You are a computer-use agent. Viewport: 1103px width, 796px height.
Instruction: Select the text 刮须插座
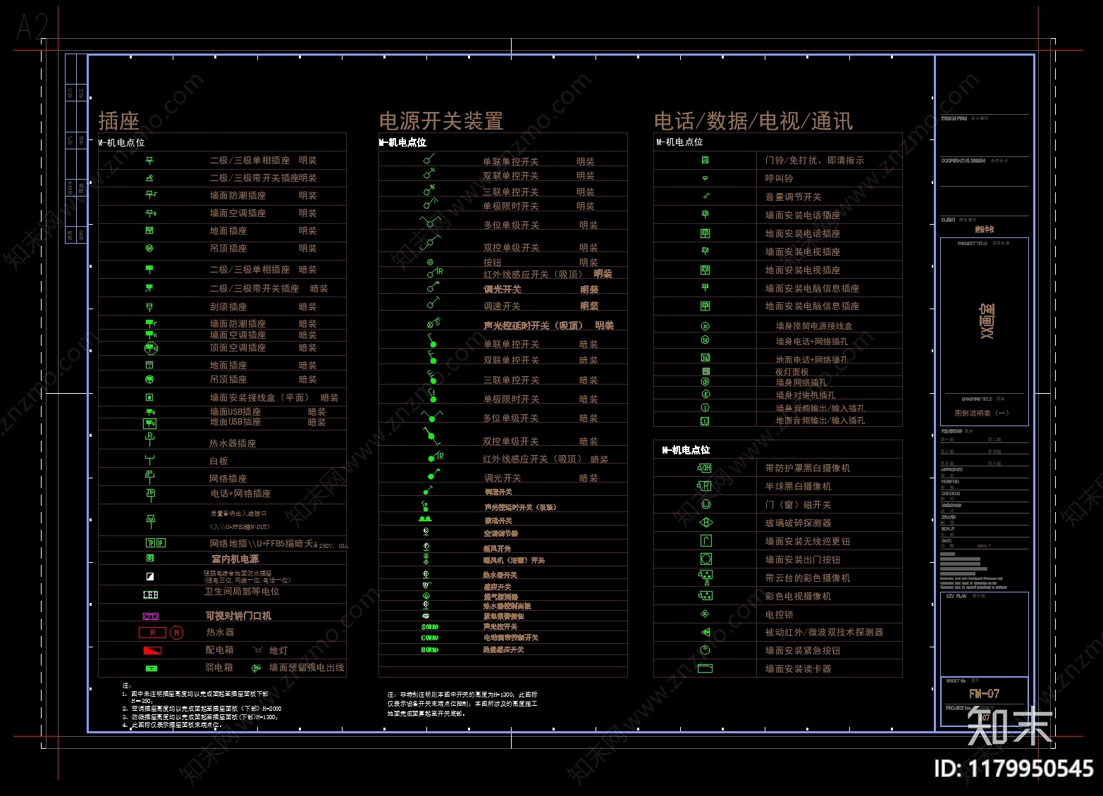[x=228, y=306]
